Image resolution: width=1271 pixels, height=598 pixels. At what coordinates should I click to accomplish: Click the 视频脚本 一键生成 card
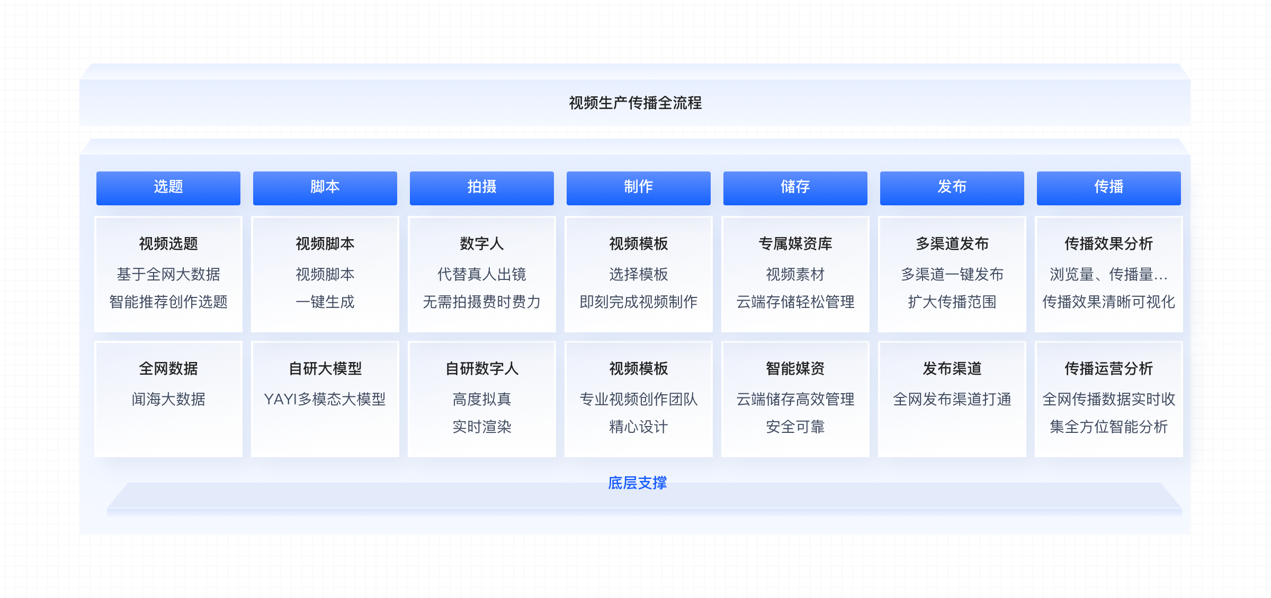(325, 274)
